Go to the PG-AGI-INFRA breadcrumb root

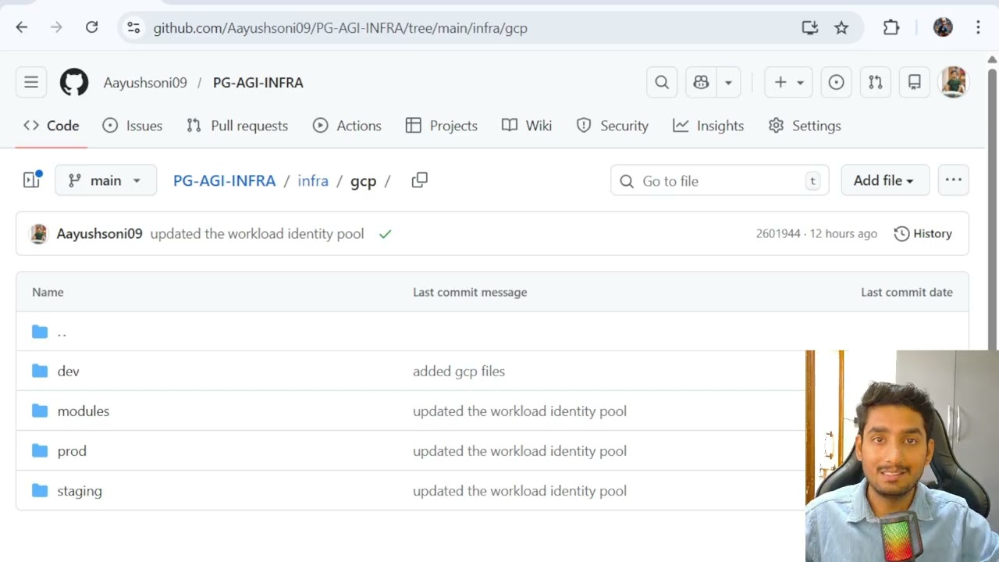(x=224, y=180)
